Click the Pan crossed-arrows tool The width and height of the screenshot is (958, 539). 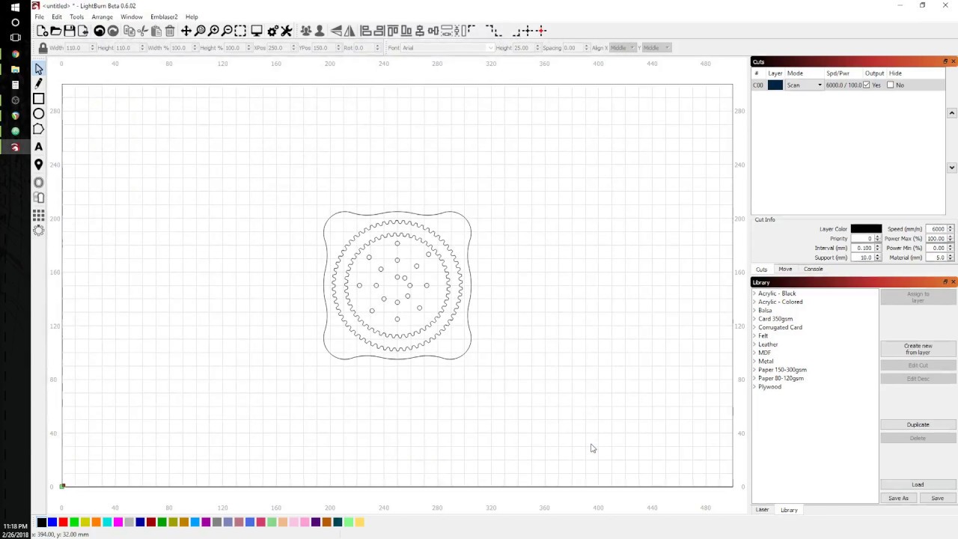coord(186,31)
